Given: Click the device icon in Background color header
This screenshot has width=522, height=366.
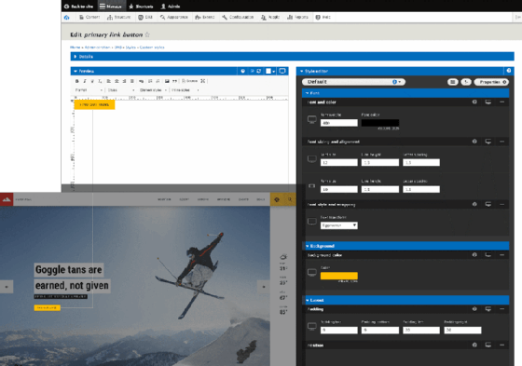Looking at the screenshot, I should [488, 255].
